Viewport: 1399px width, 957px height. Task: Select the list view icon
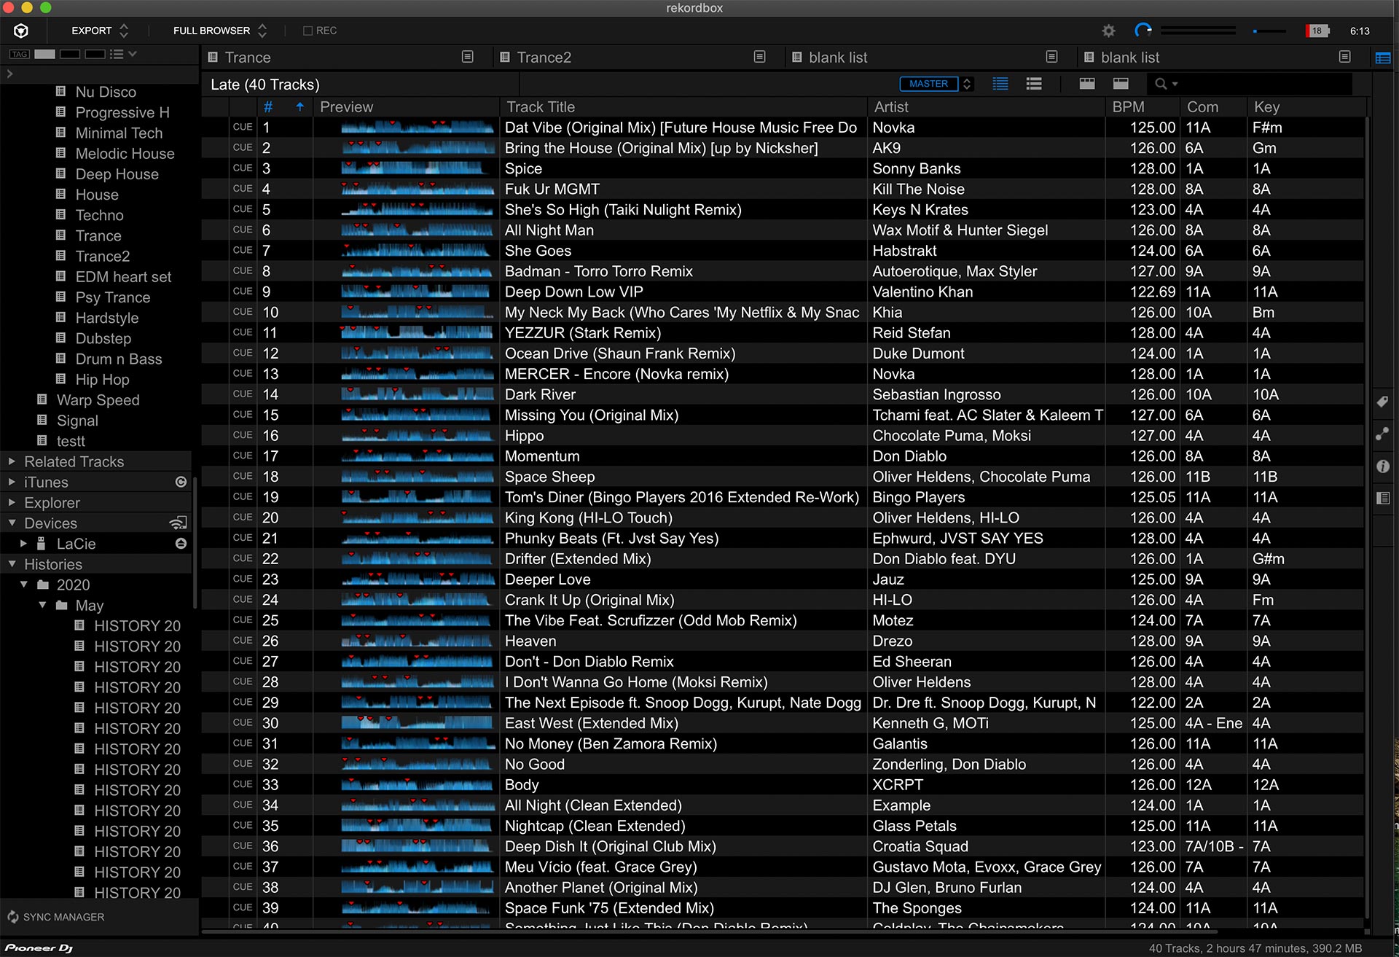(1003, 84)
